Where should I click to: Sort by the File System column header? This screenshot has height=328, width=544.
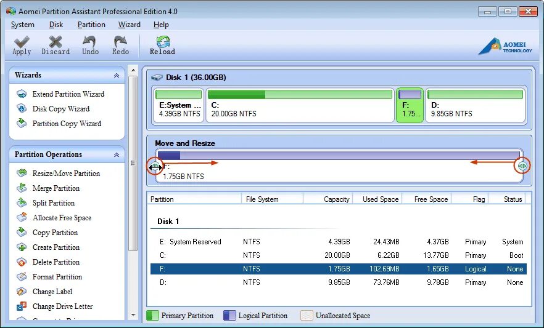[273, 199]
